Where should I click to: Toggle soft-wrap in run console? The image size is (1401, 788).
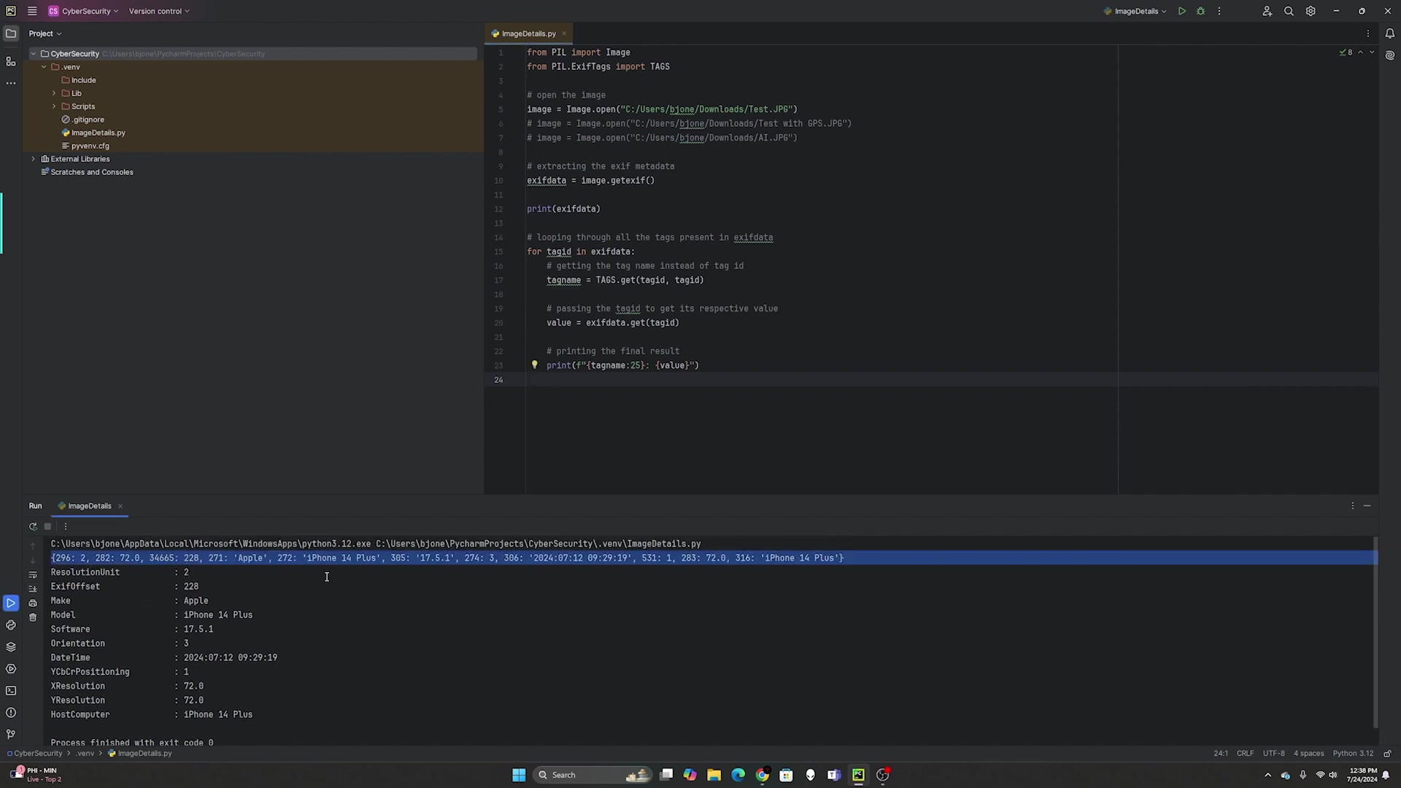pos(33,575)
